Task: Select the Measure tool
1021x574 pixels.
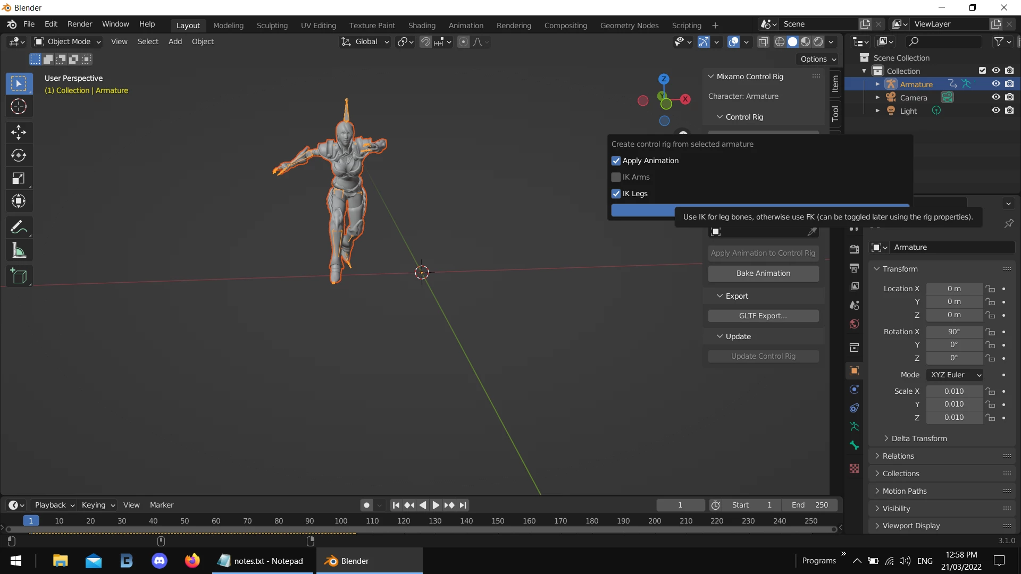Action: tap(19, 251)
